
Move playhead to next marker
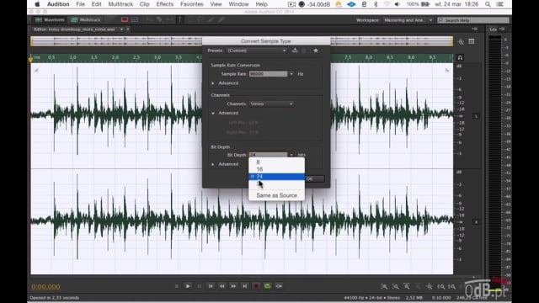(x=245, y=286)
